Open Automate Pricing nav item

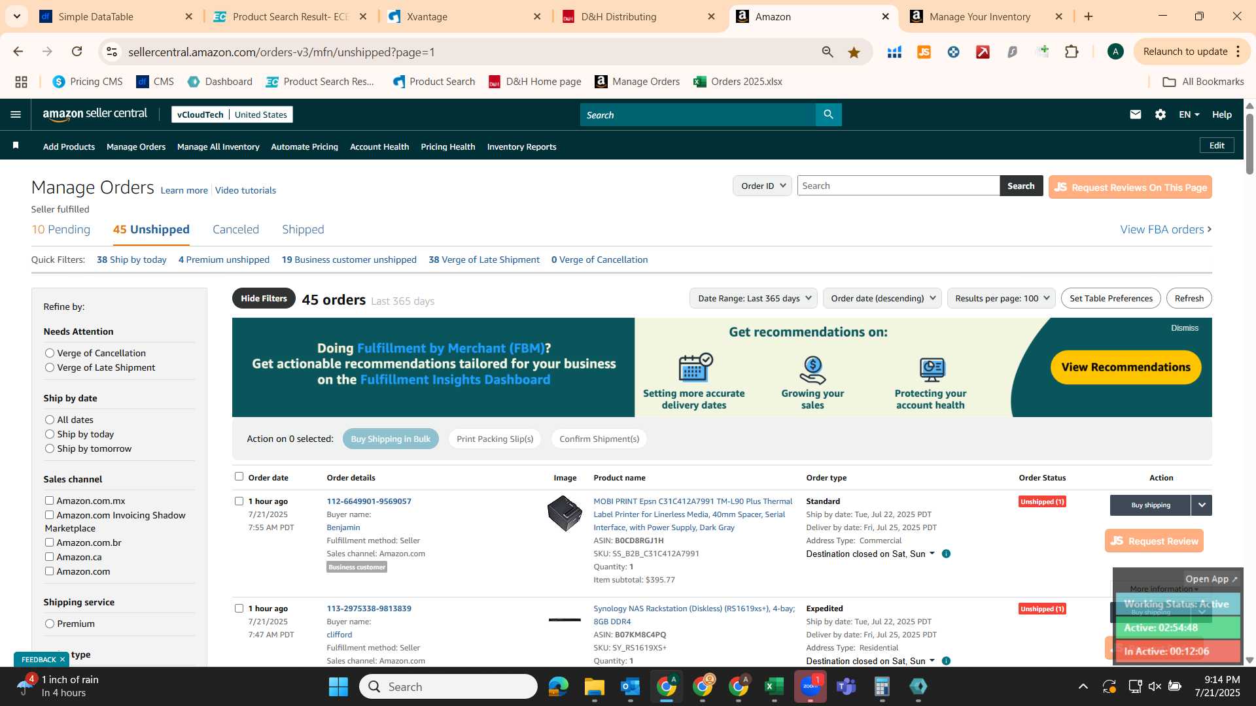[304, 146]
